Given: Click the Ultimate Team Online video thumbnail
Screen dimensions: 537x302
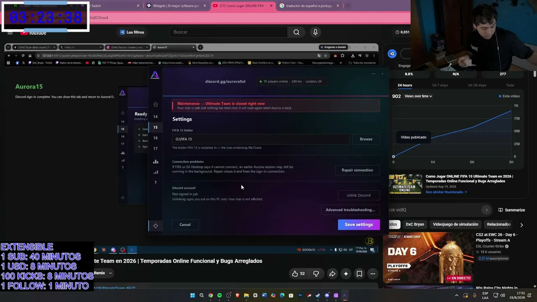Looking at the screenshot, I should (x=405, y=184).
